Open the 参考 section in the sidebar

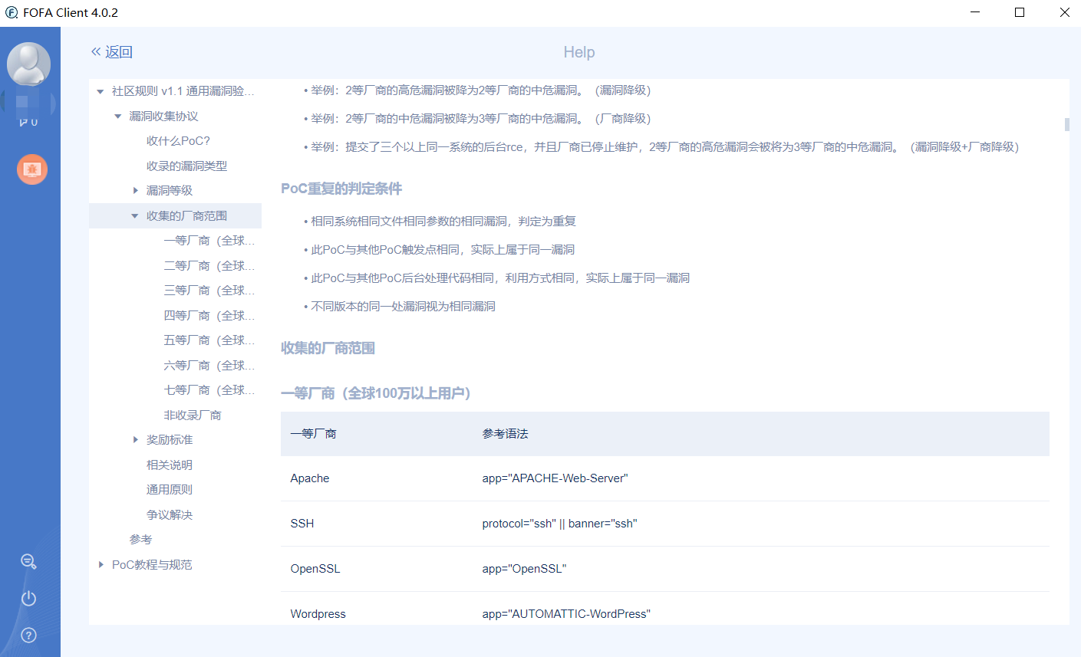[140, 539]
